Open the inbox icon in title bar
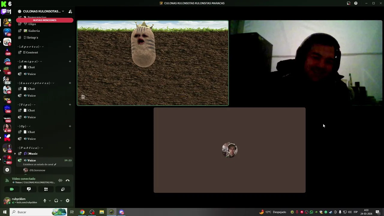This screenshot has width=384, height=216. [x=349, y=3]
